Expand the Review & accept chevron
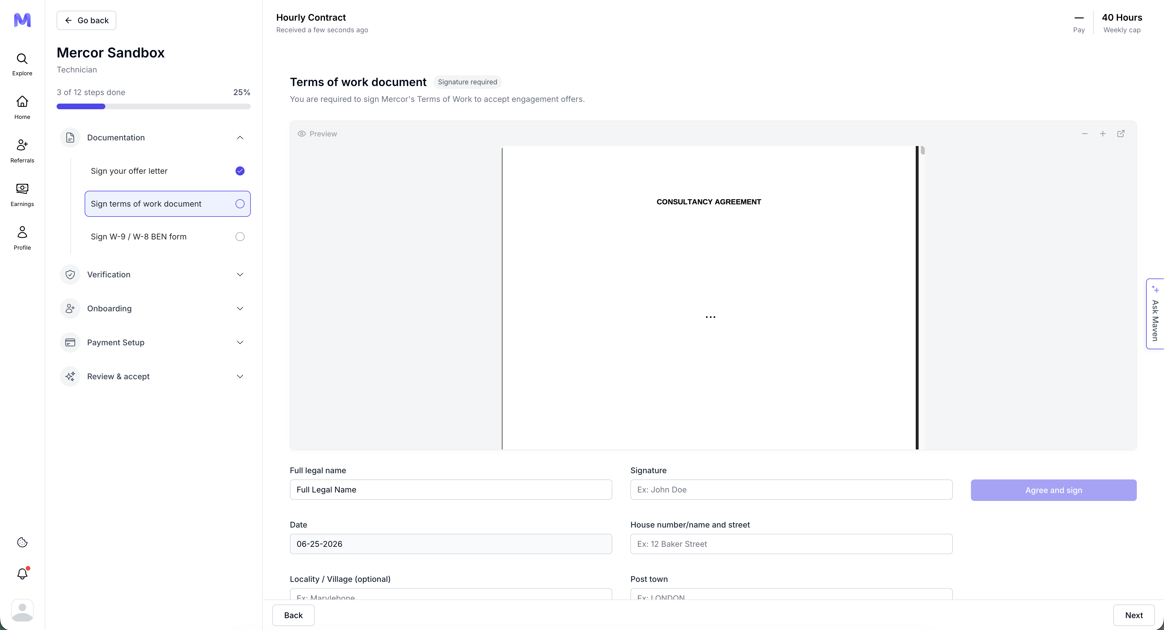The width and height of the screenshot is (1164, 630). [x=240, y=376]
